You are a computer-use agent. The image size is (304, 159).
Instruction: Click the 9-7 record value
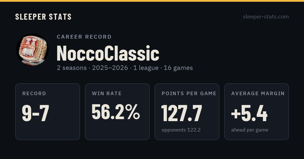pos(35,113)
